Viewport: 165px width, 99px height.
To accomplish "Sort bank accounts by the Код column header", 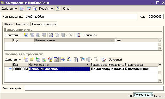I will (x=23, y=40).
